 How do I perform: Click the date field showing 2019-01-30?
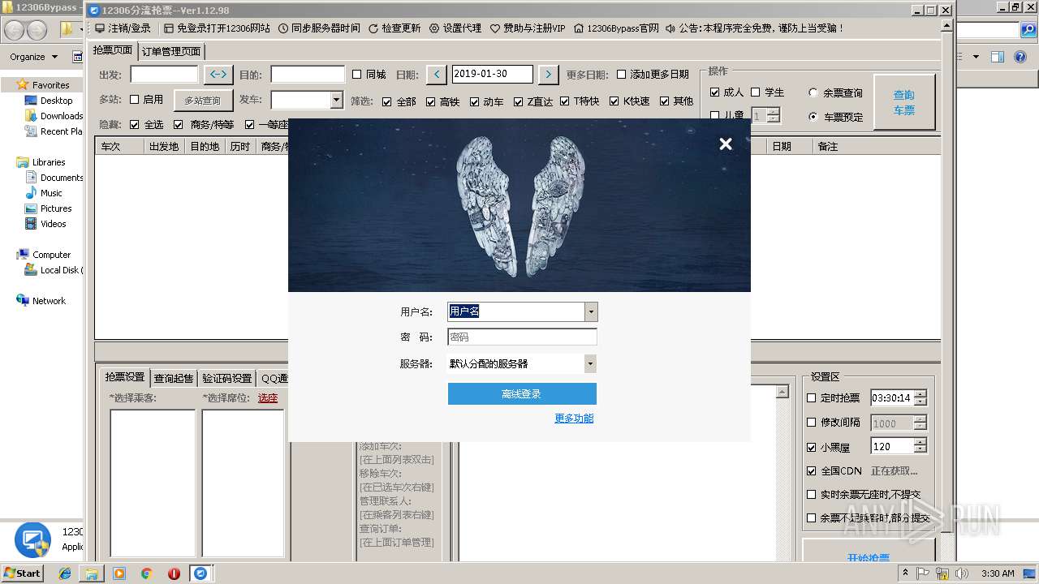(492, 74)
